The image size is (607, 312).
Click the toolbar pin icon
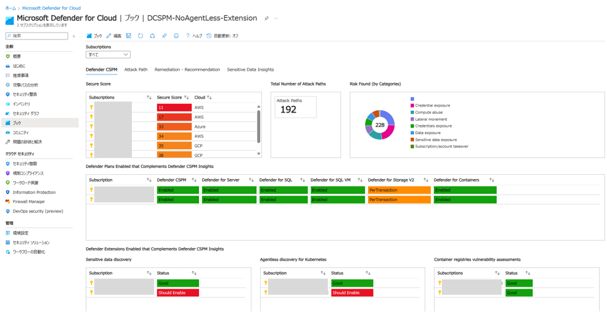164,36
